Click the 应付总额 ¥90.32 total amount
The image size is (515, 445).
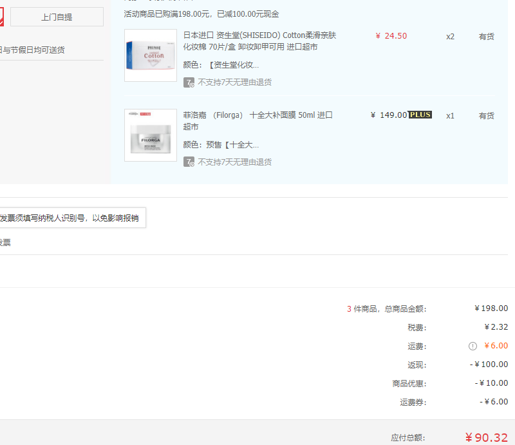pyautogui.click(x=487, y=437)
